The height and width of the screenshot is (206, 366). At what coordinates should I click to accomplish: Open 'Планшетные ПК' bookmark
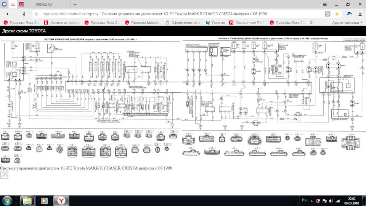247,23
